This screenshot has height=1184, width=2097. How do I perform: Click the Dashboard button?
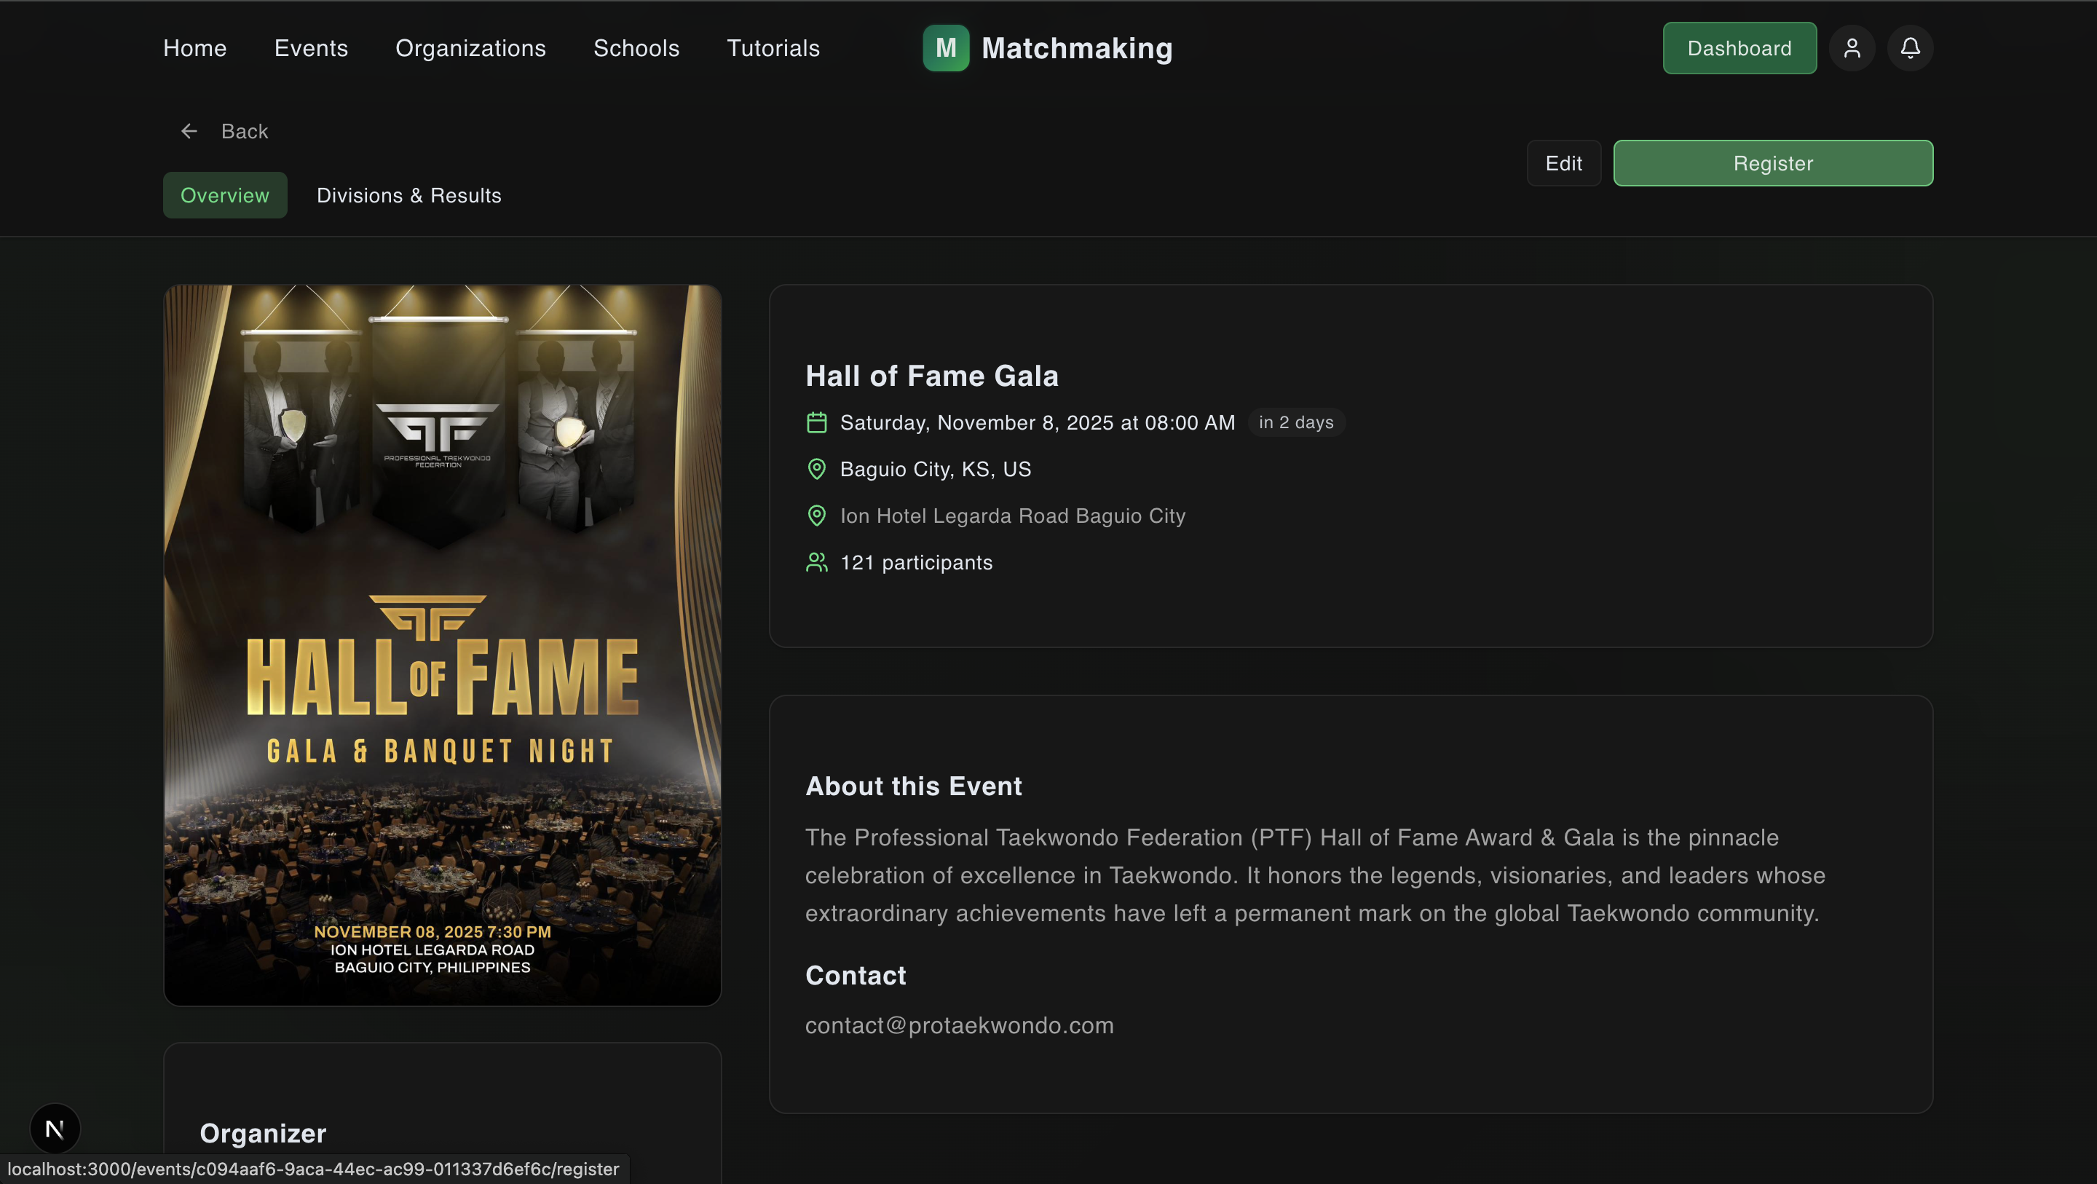(1739, 48)
